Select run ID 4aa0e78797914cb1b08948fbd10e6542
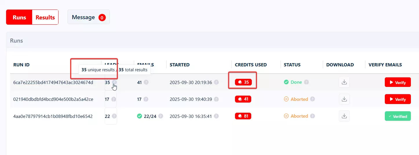419x155 pixels. point(53,116)
